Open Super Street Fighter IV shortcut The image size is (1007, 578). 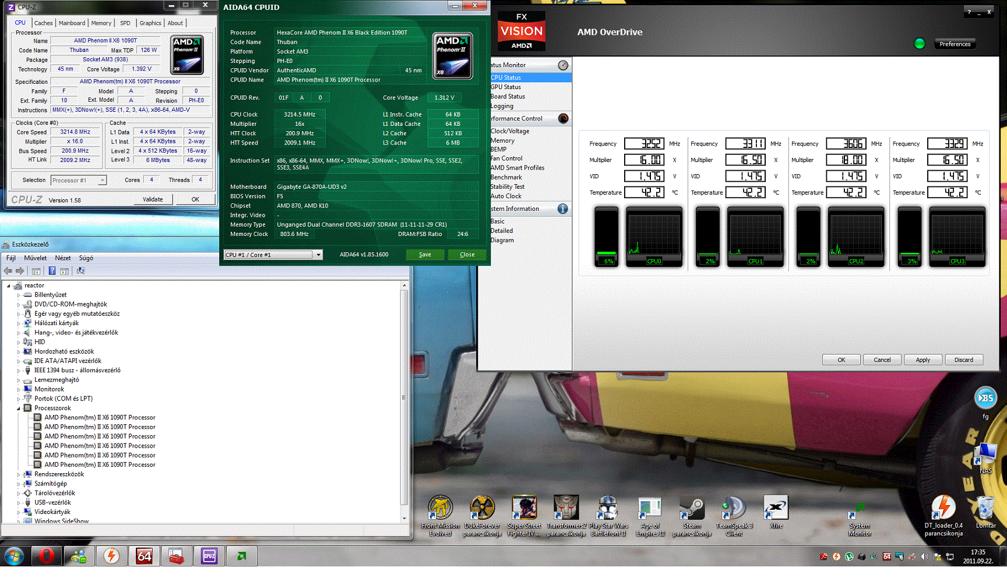click(x=524, y=515)
